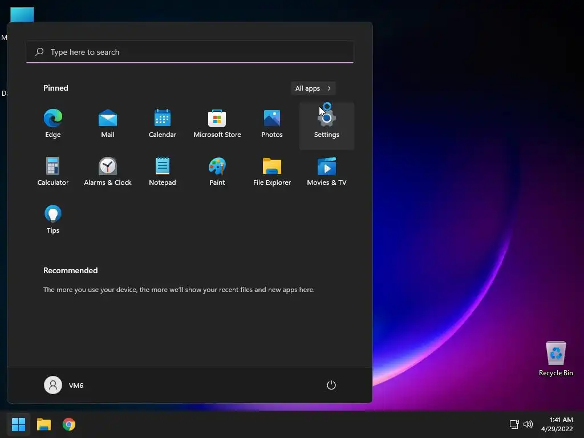Screen dimensions: 584x438
Task: Open File Explorer from the taskbar
Action: tap(43, 424)
